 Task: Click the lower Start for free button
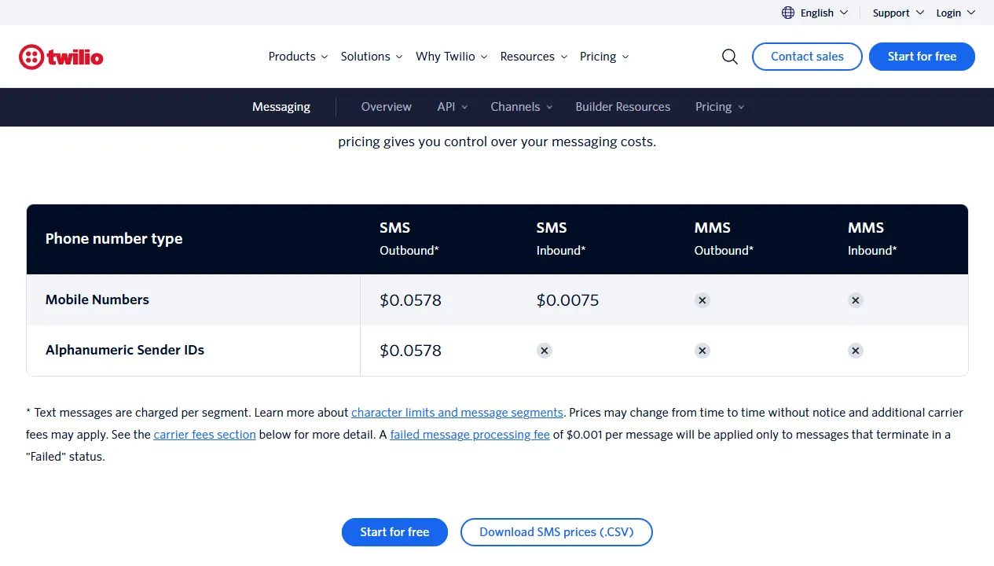click(394, 532)
